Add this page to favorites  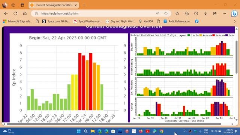(166, 13)
